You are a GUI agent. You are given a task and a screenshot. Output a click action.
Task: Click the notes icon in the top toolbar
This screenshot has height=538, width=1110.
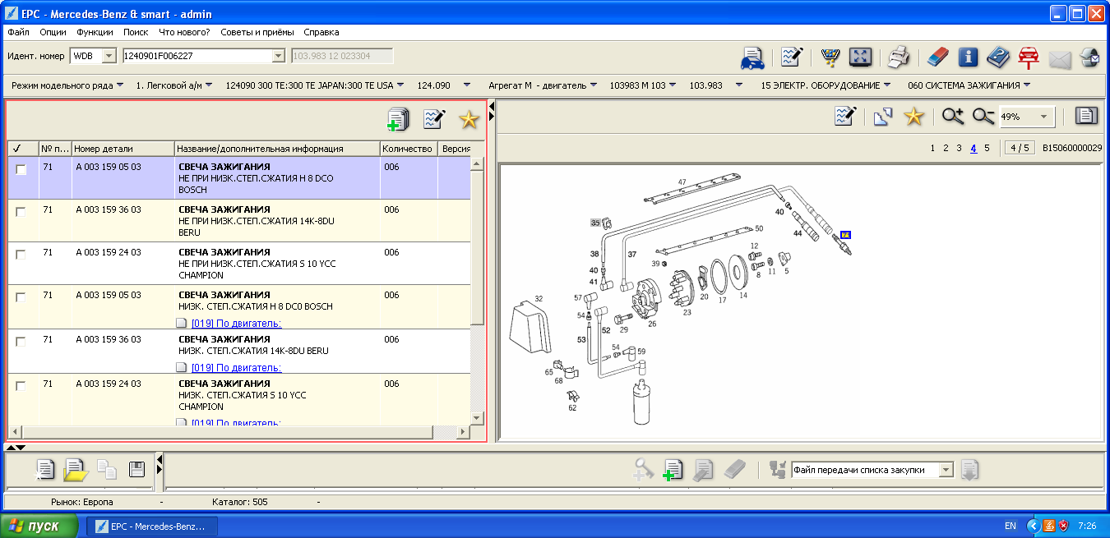(x=792, y=57)
